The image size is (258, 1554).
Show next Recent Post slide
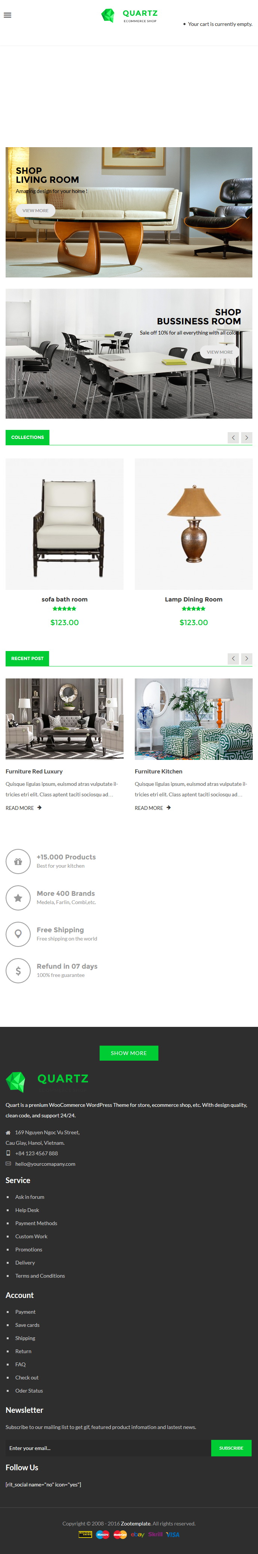246,658
